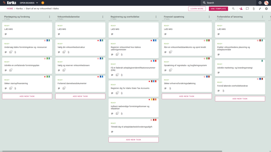
Task: Select Kerika in the breadcrumb
Action: [19, 9]
